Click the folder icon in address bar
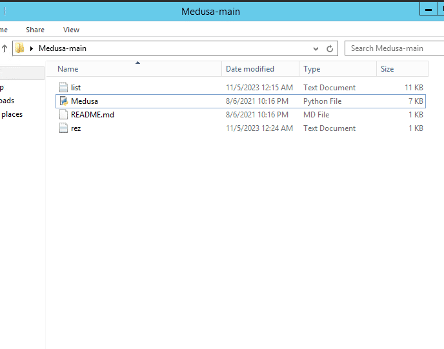The height and width of the screenshot is (349, 444). tap(19, 48)
